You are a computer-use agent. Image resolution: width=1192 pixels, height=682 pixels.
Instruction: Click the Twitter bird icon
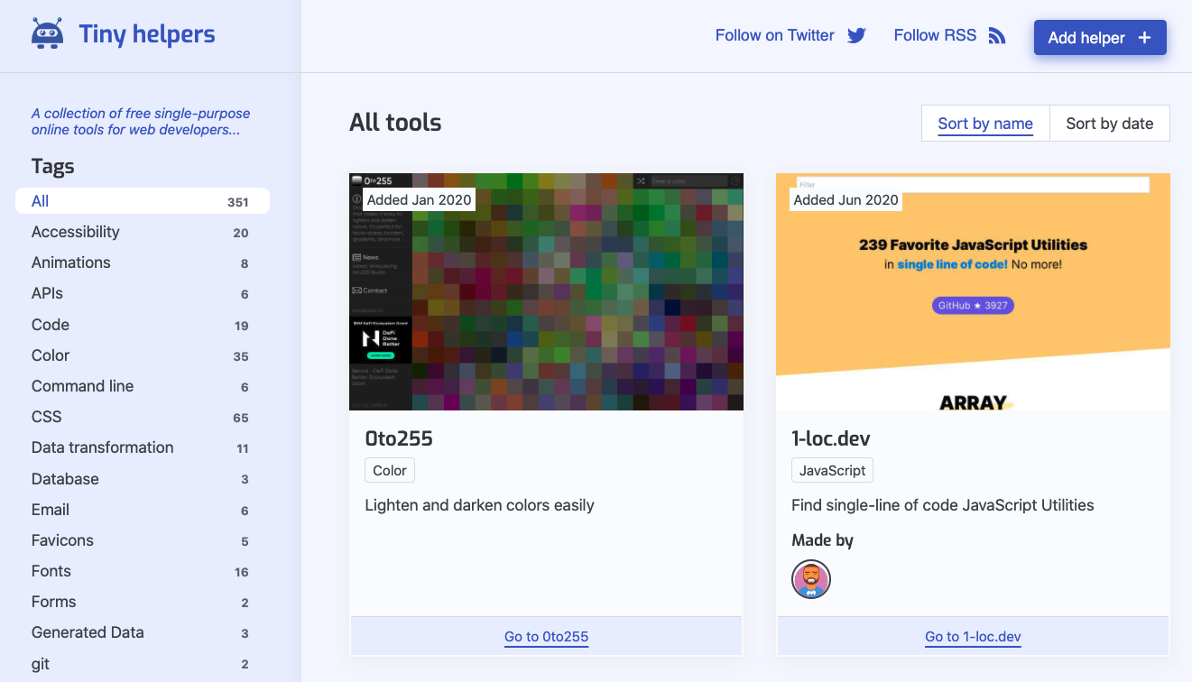[856, 36]
